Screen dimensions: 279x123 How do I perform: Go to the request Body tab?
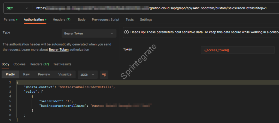(x=81, y=19)
